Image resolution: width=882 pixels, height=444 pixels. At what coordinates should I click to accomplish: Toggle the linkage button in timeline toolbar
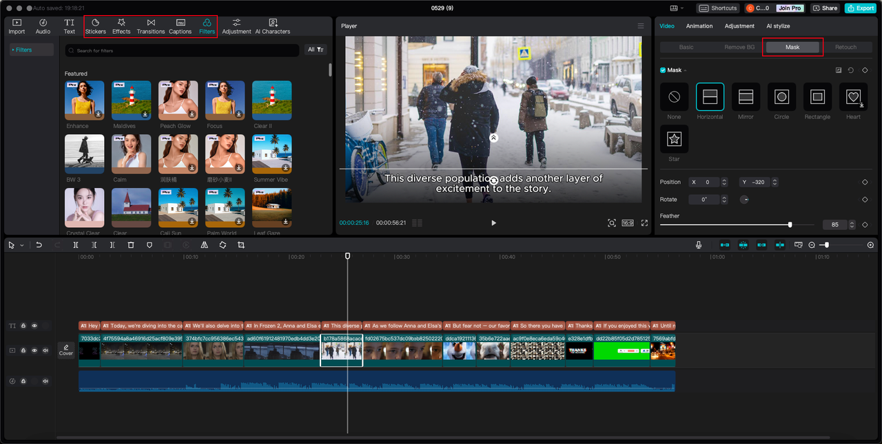(x=761, y=245)
